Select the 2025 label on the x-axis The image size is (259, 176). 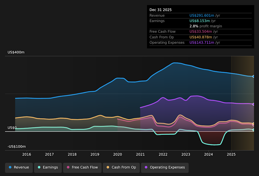coord(231,154)
